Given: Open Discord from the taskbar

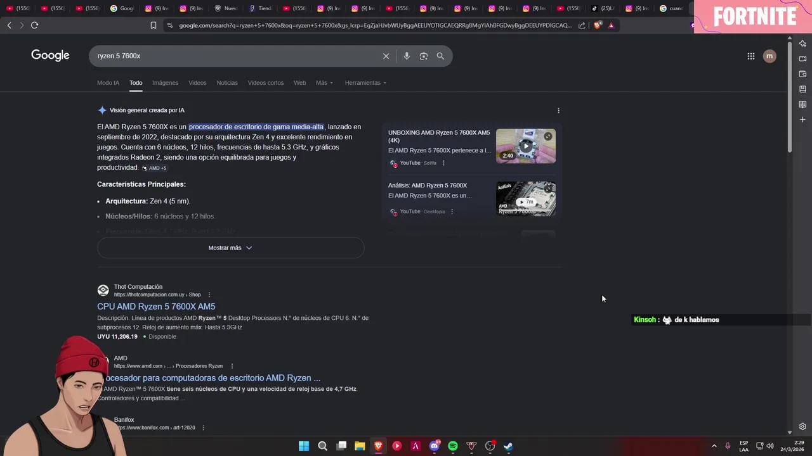Looking at the screenshot, I should pos(435,446).
